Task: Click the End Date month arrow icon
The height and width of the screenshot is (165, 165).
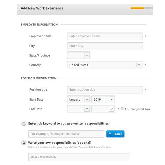Action: [x=87, y=109]
